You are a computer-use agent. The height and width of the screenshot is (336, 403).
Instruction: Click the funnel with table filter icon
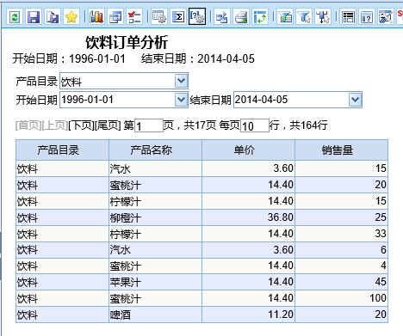285,17
